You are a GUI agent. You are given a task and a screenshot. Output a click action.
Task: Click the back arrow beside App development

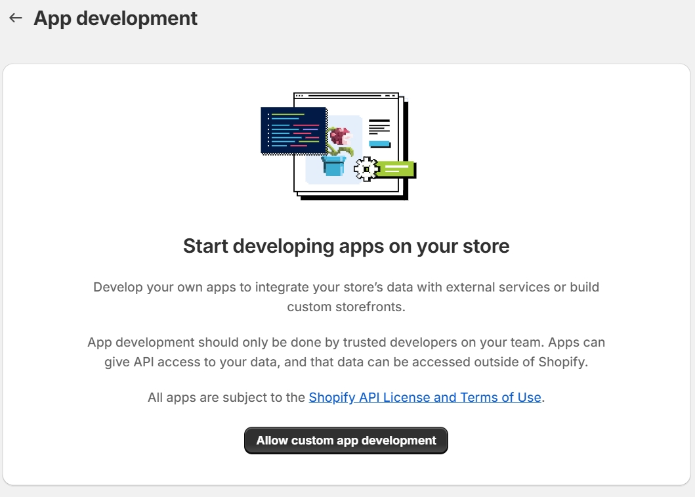(16, 18)
